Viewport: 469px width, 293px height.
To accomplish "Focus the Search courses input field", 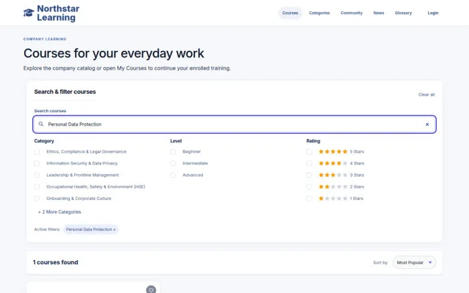I will click(234, 124).
